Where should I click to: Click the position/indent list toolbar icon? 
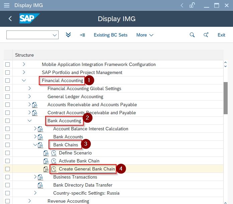tap(82, 35)
